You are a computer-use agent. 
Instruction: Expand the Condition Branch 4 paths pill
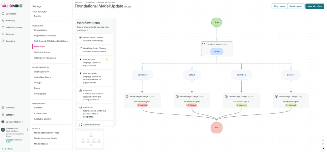coord(217,51)
